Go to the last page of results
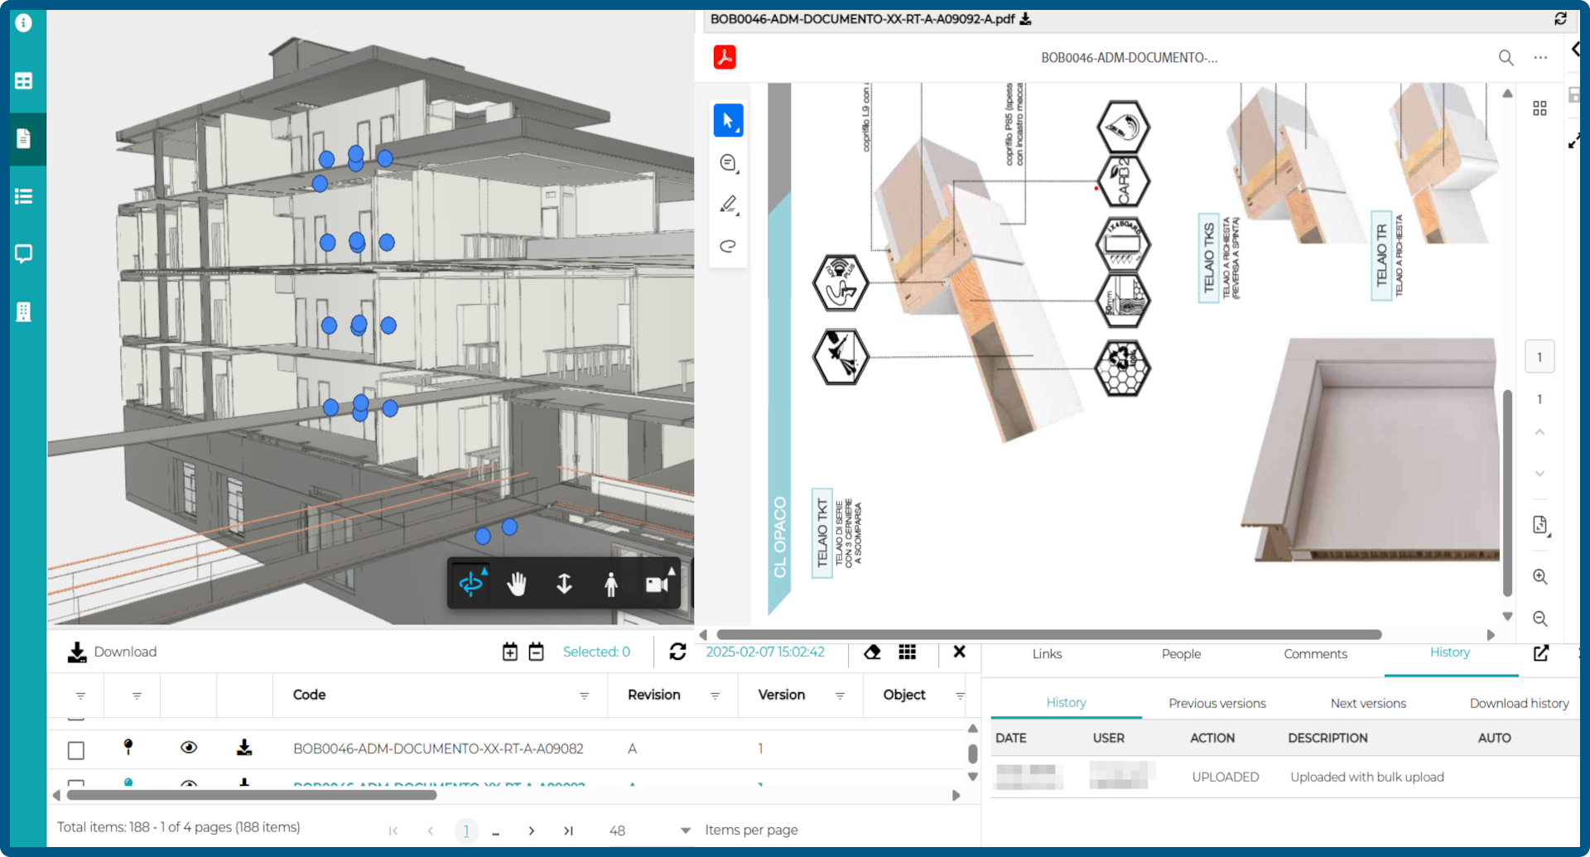1590x857 pixels. click(569, 831)
